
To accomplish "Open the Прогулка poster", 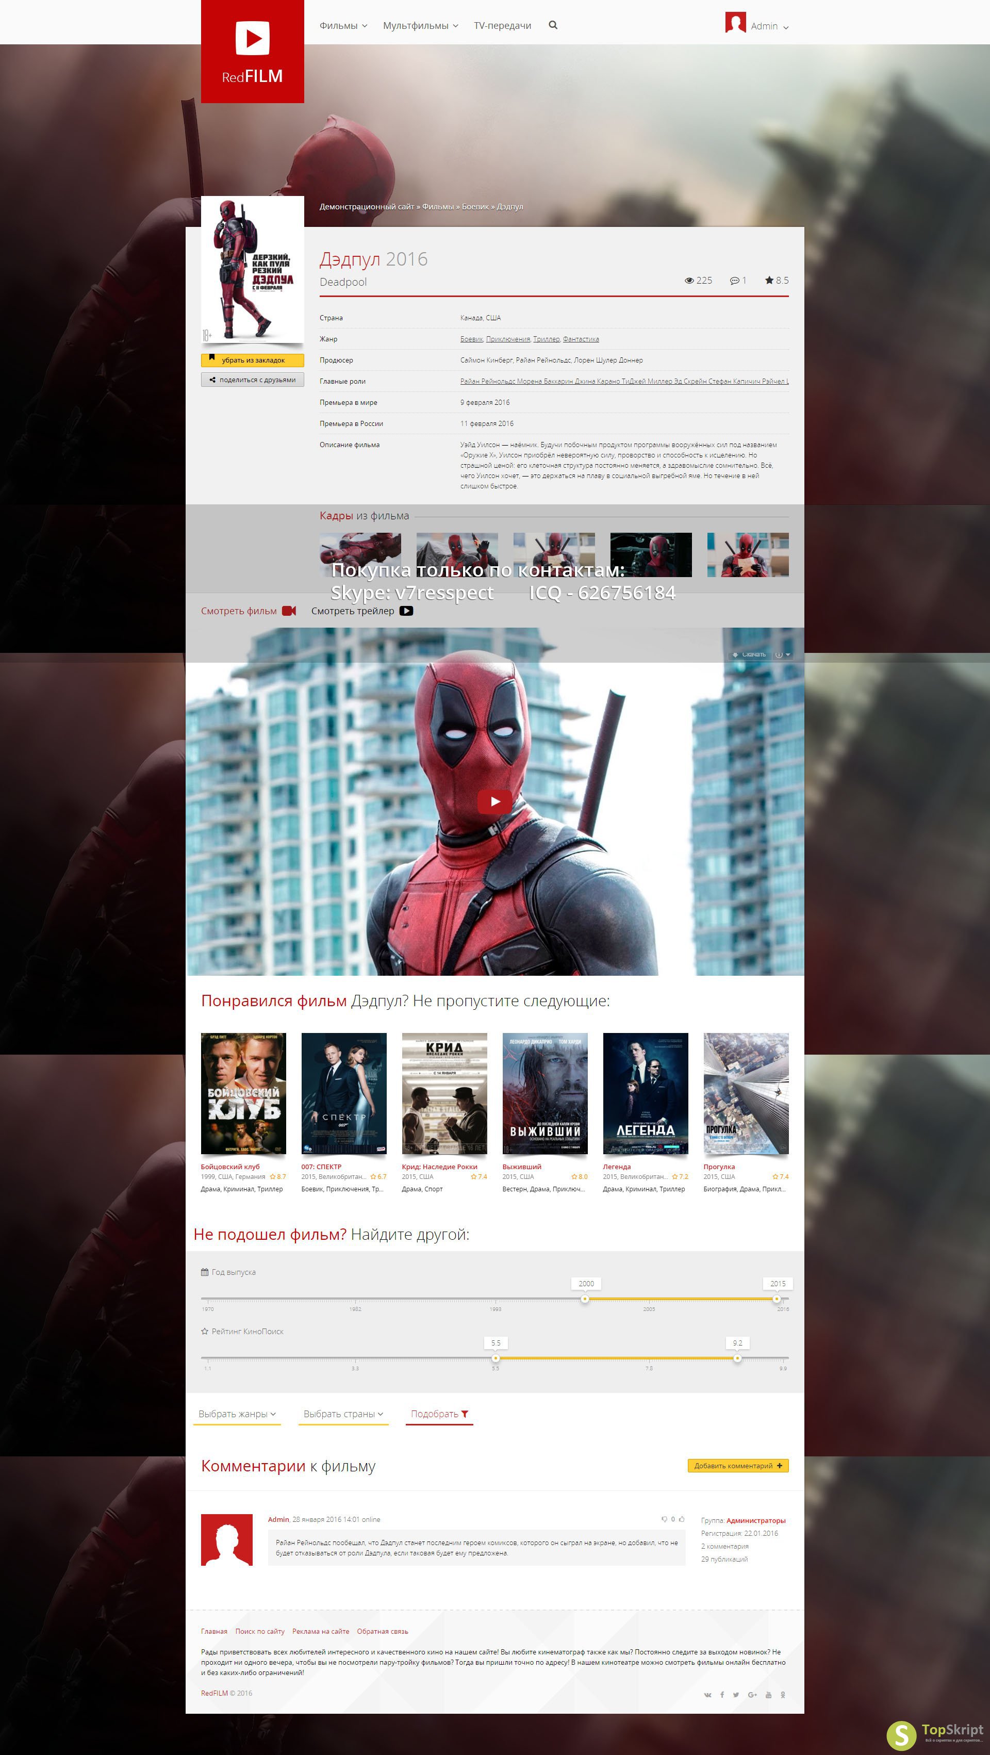I will tap(746, 1093).
